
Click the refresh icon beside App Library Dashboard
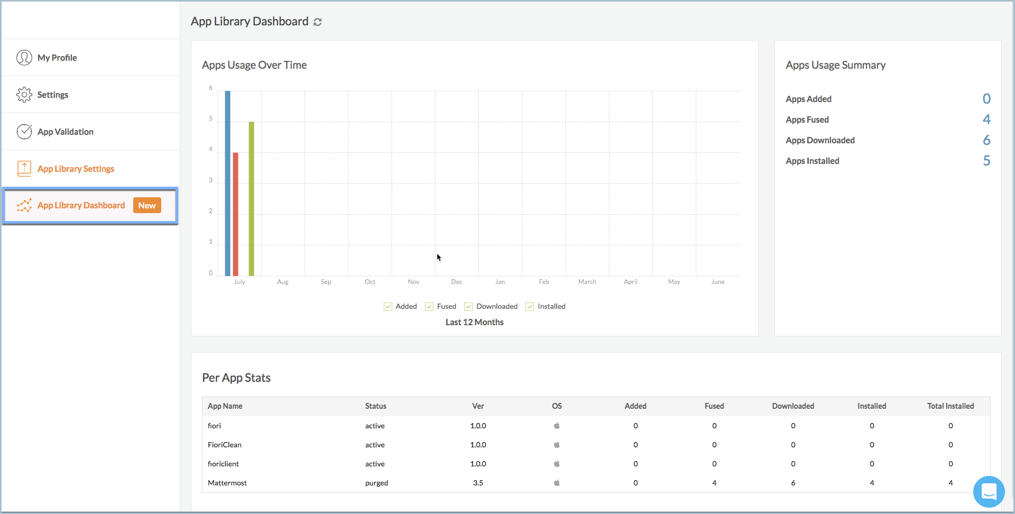tap(318, 22)
